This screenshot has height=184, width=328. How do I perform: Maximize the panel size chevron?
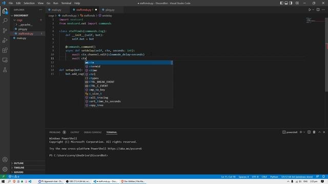click(x=319, y=132)
